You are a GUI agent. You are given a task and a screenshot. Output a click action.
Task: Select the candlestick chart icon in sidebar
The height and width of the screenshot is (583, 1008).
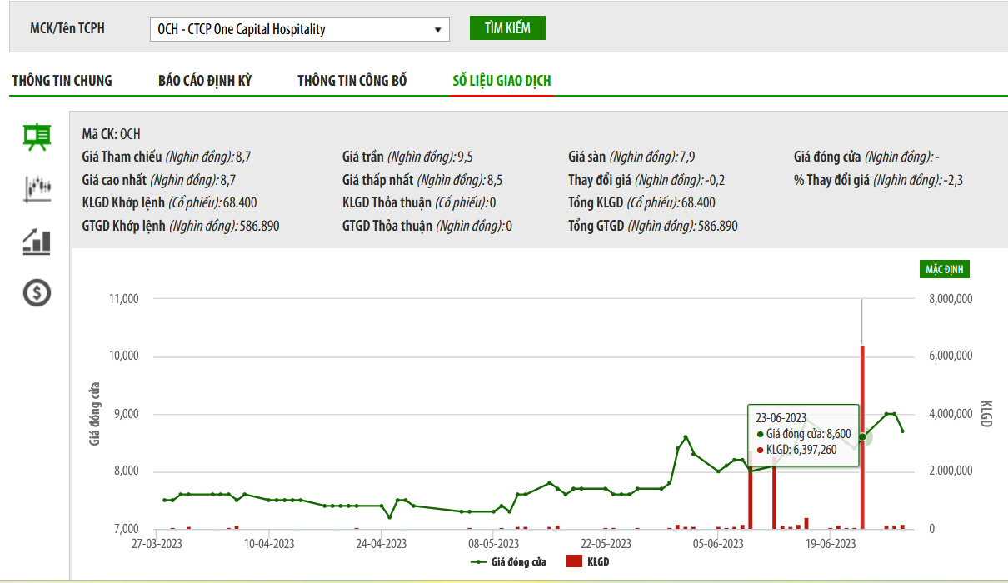(37, 188)
